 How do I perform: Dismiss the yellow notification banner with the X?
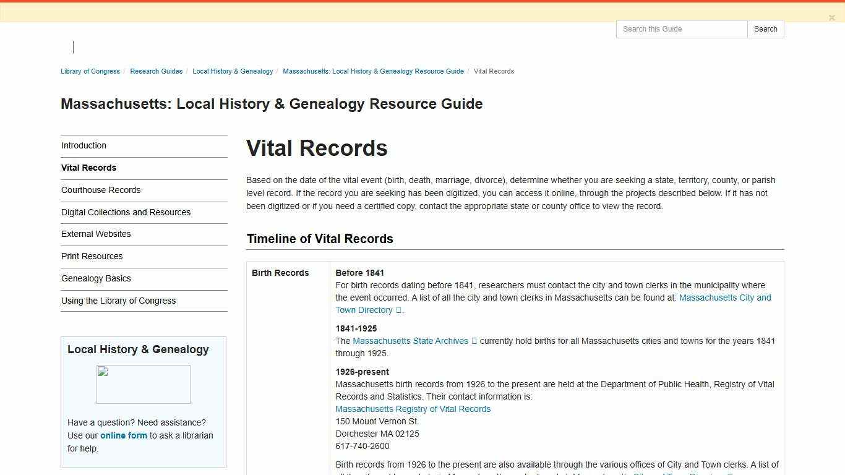click(832, 17)
